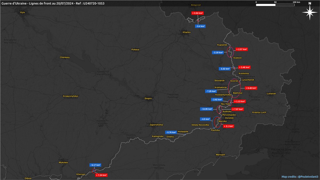320x180 pixels.
Task: Click the Kherson city label
Action: (x=81, y=174)
